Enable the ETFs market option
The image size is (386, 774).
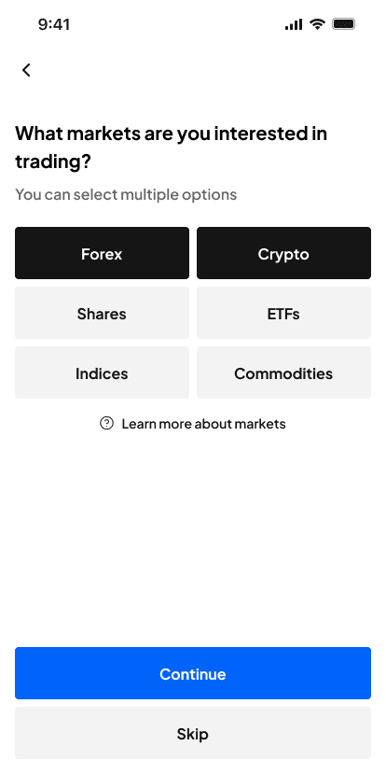click(x=283, y=313)
